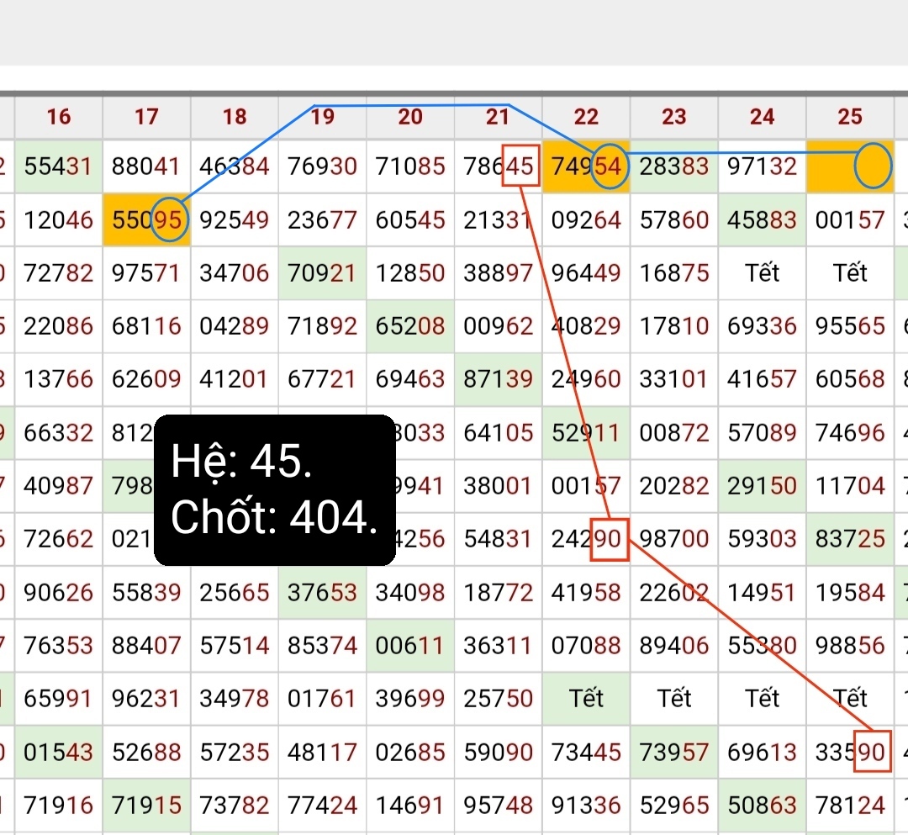Click cell 89406
Viewport: 908px width, 835px height.
click(674, 646)
